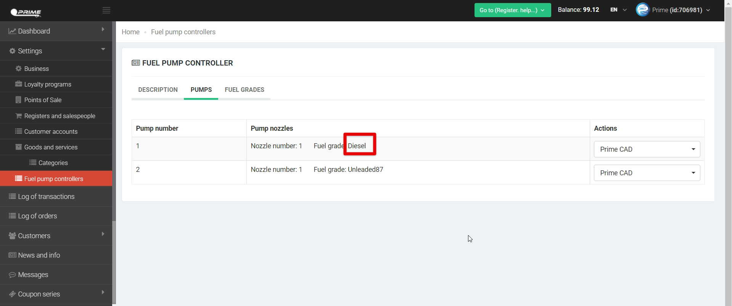Viewport: 732px width, 306px height.
Task: Expand the Coupon series submenu arrow
Action: click(103, 292)
